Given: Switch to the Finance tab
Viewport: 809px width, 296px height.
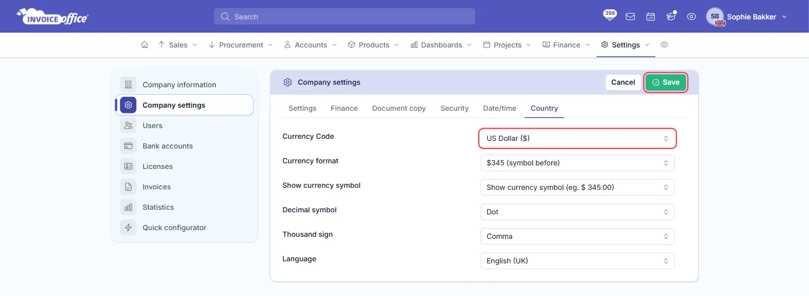Looking at the screenshot, I should [x=344, y=108].
